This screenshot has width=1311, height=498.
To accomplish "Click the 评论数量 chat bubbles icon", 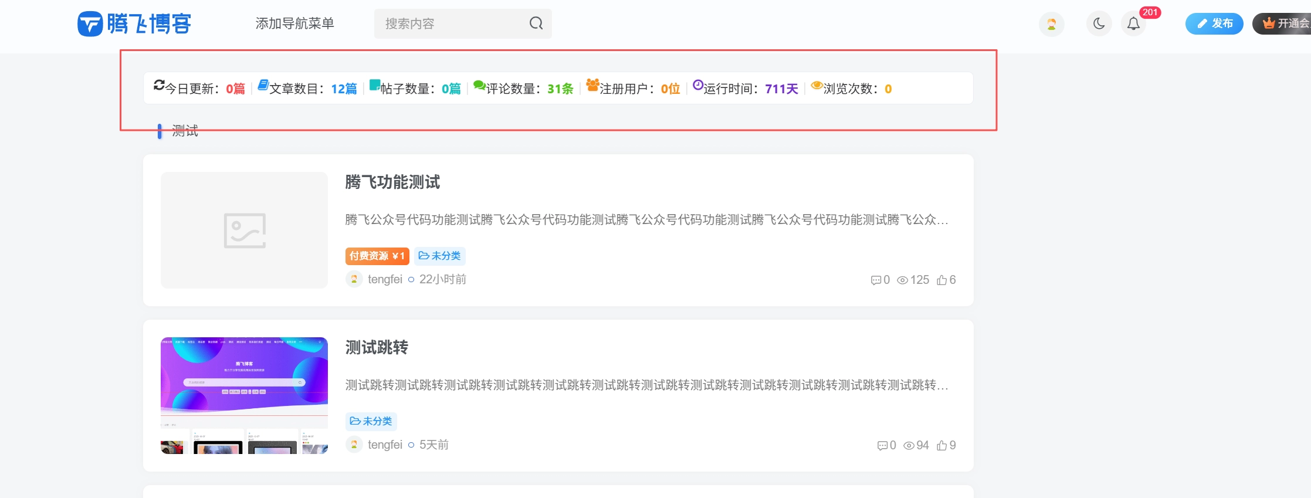I will tap(480, 86).
